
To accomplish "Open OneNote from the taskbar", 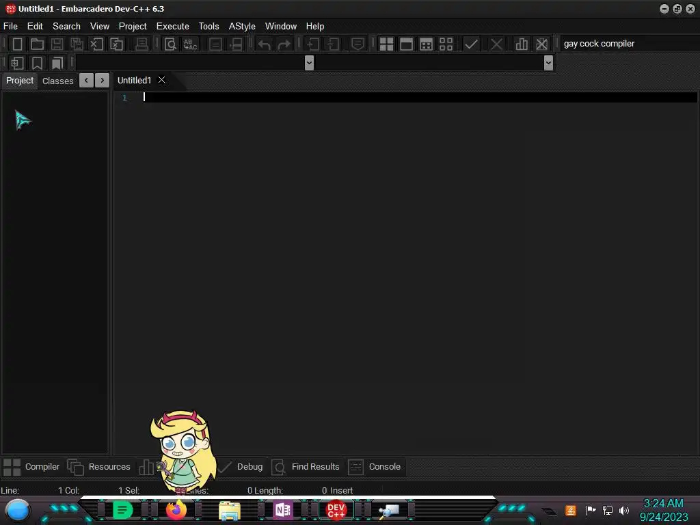I will pyautogui.click(x=282, y=510).
